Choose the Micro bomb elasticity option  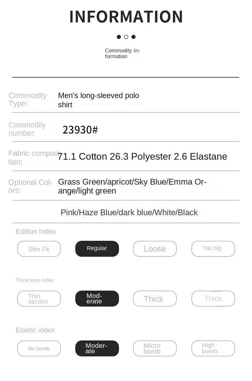[155, 348]
